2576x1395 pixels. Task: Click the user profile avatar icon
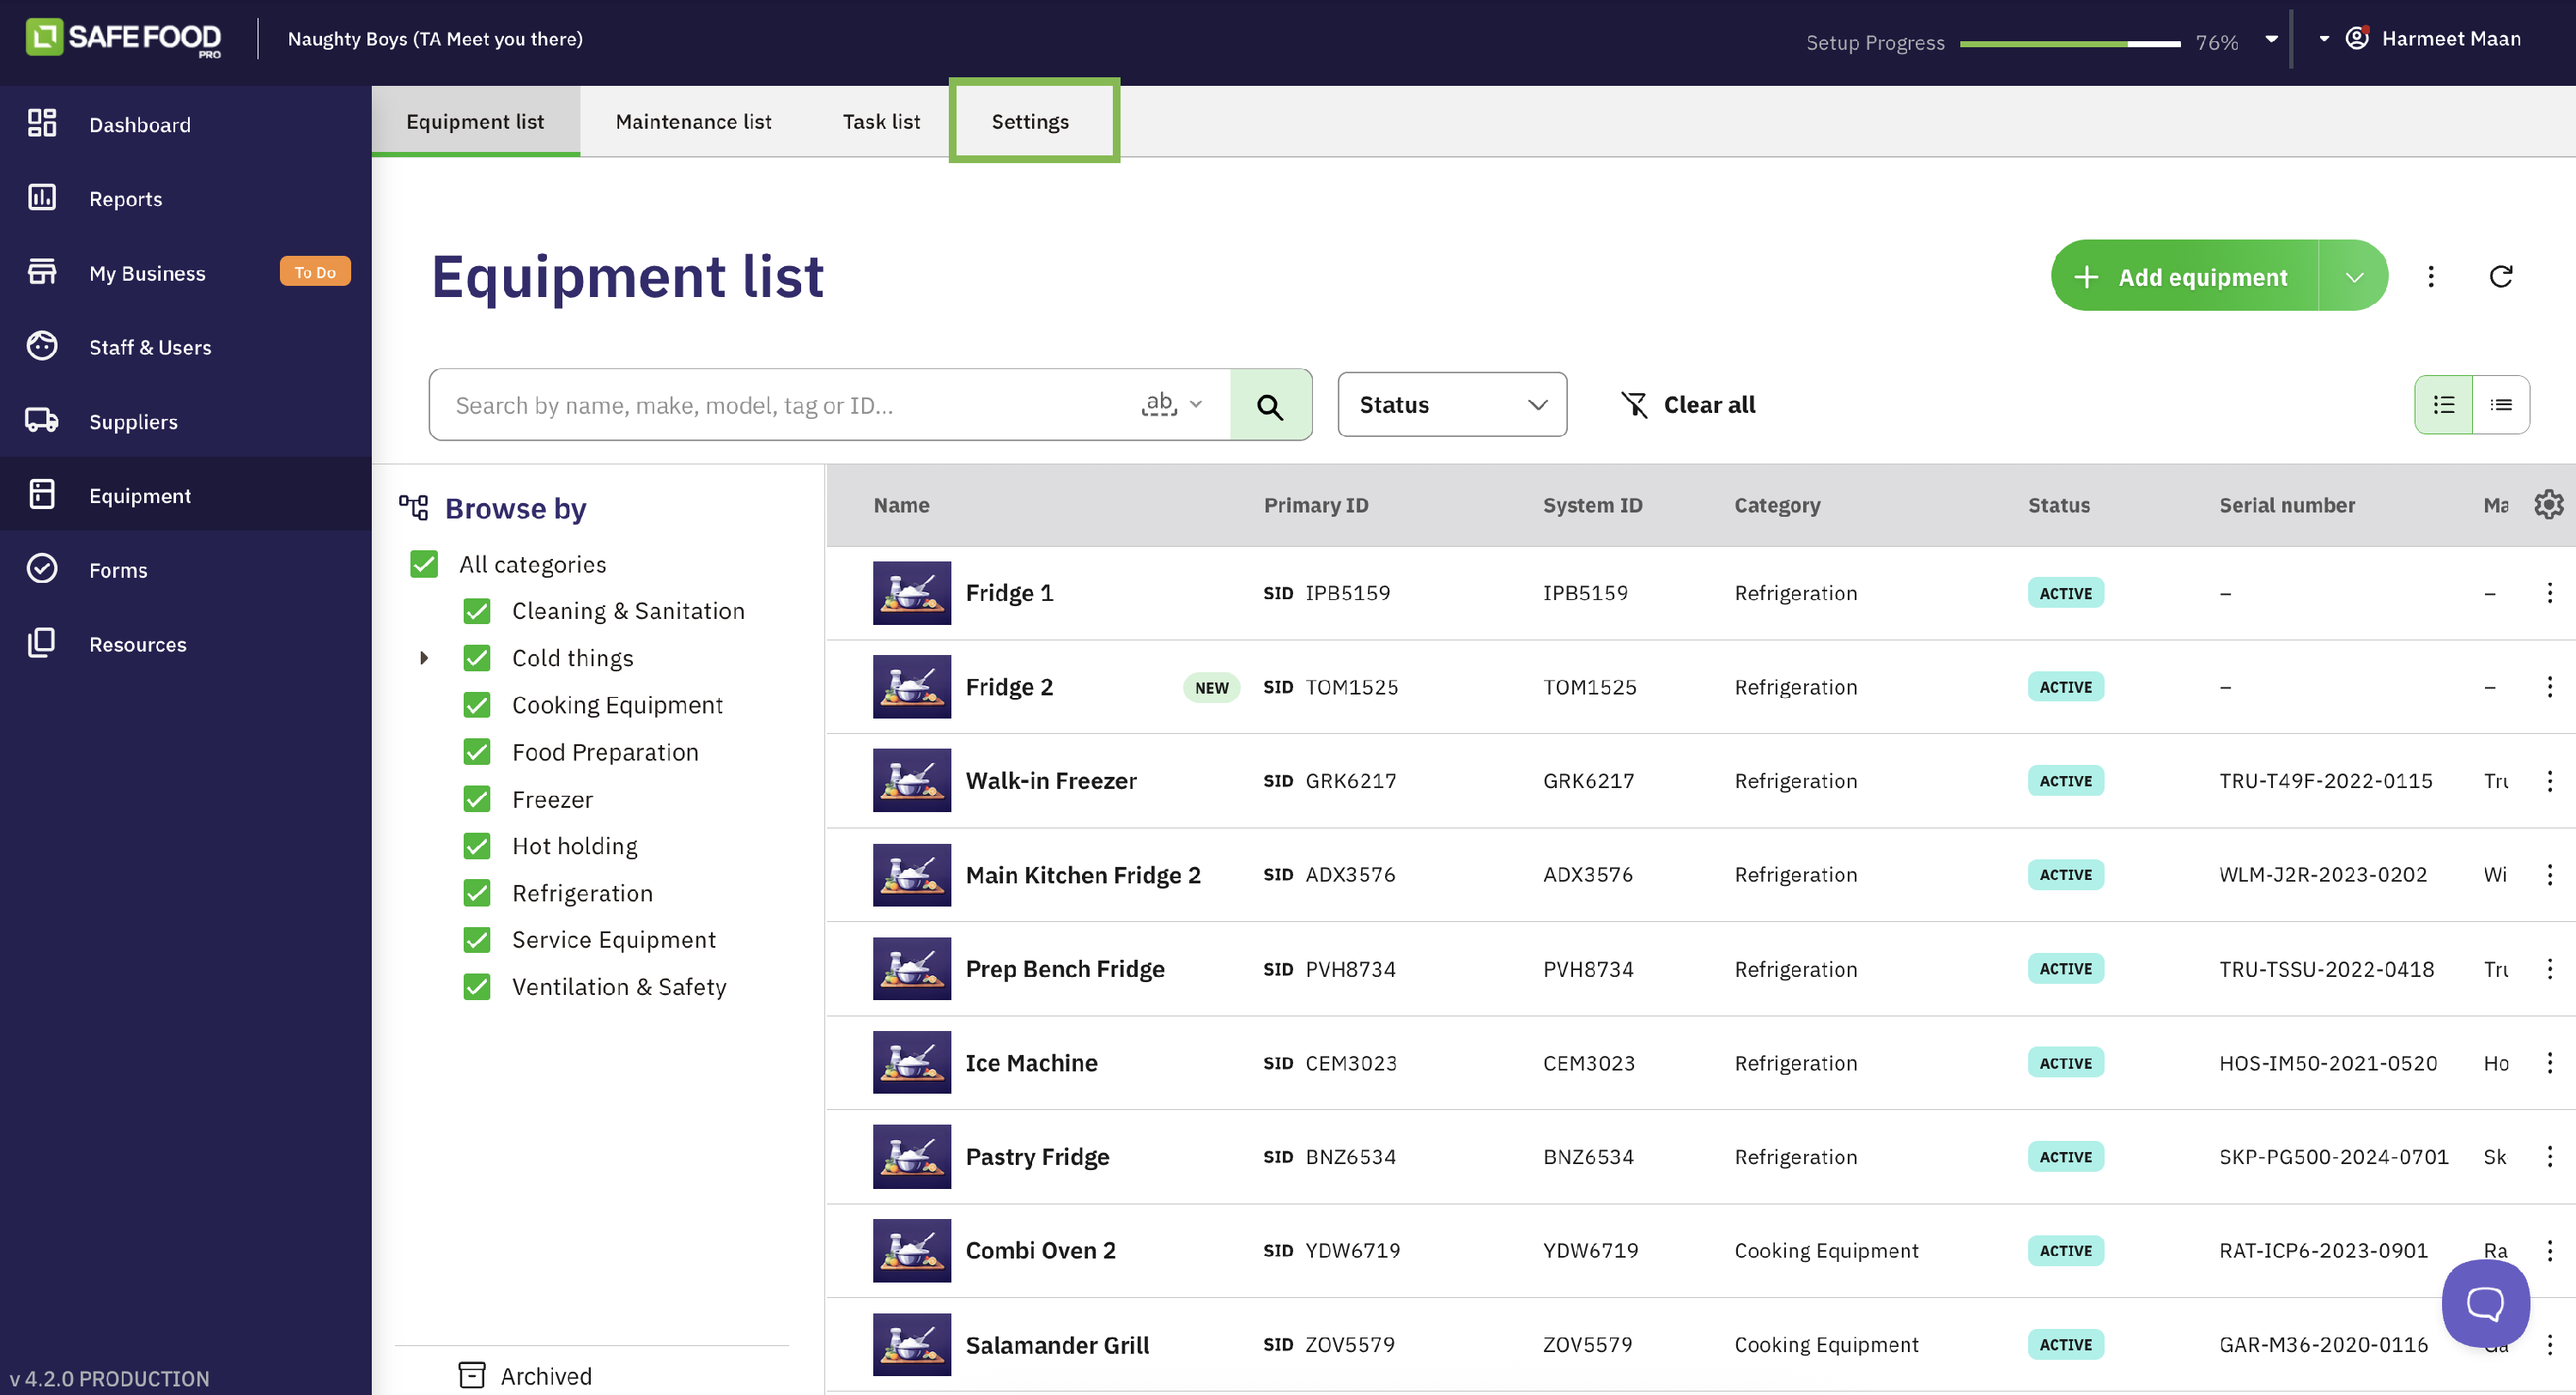click(x=2357, y=38)
